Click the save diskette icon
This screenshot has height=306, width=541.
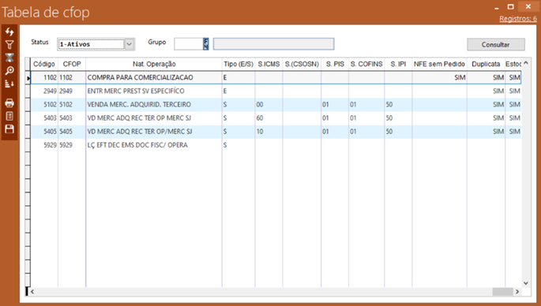tap(9, 129)
